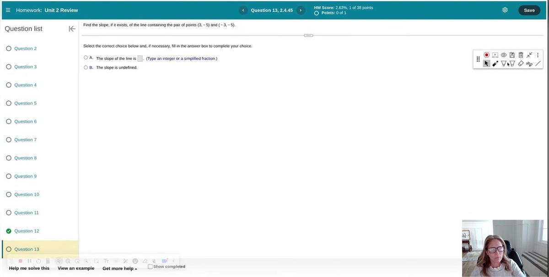
Task: Click the red record button in annotation toolbar
Action: (x=487, y=55)
